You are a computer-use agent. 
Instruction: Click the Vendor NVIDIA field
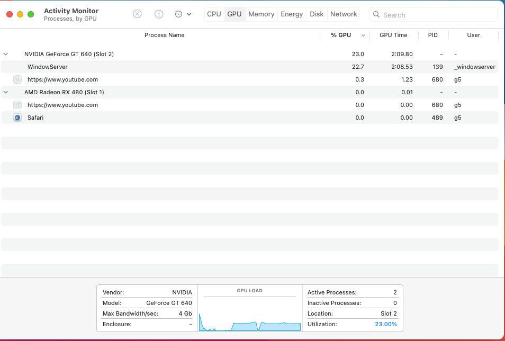pos(147,292)
